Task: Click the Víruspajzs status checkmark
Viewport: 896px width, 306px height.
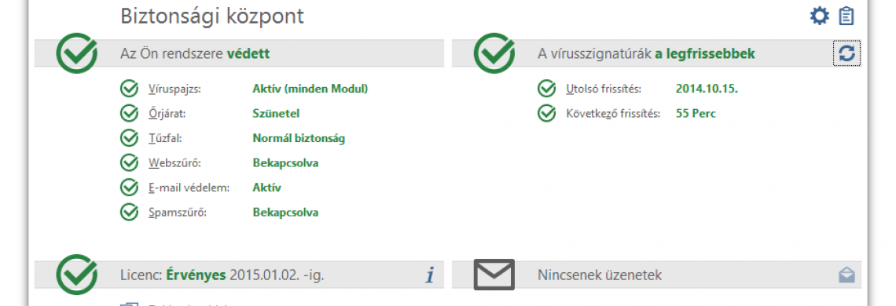Action: tap(129, 89)
